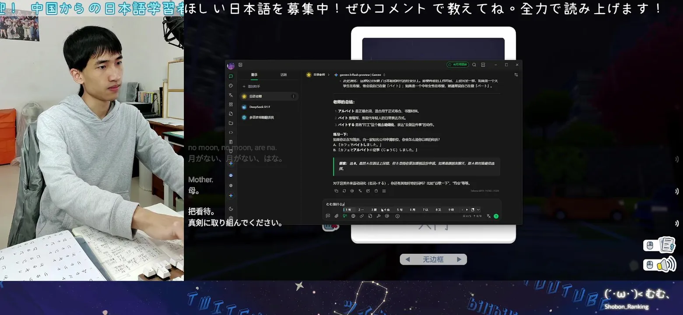Open the files folder icon in sidebar
This screenshot has width=683, height=315.
coord(231,123)
